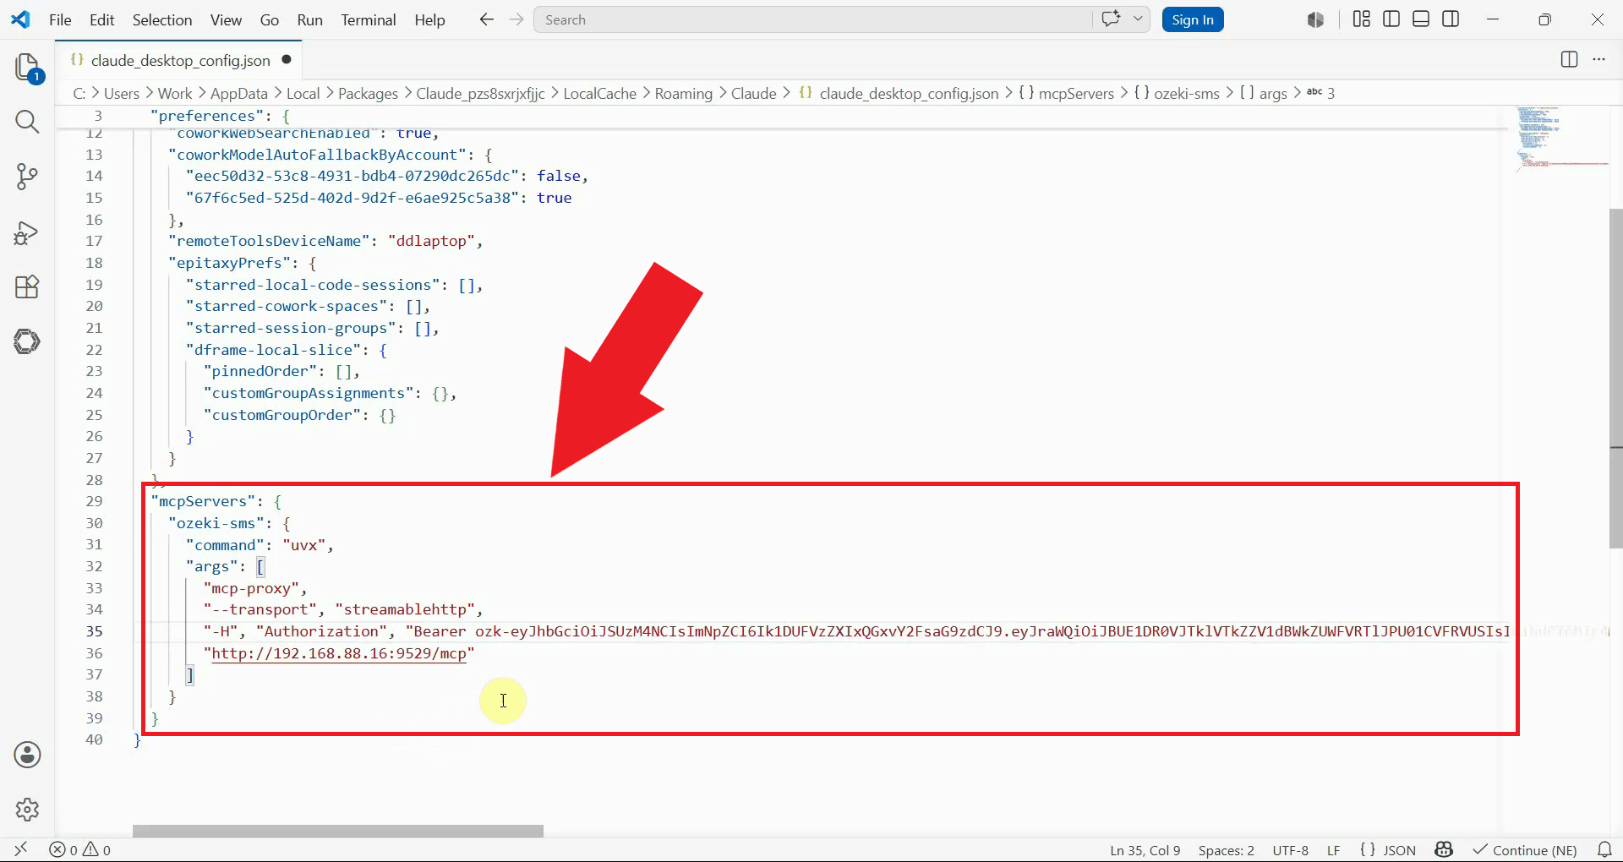Image resolution: width=1623 pixels, height=862 pixels.
Task: Click the Customize Layout icon
Action: tap(1361, 19)
